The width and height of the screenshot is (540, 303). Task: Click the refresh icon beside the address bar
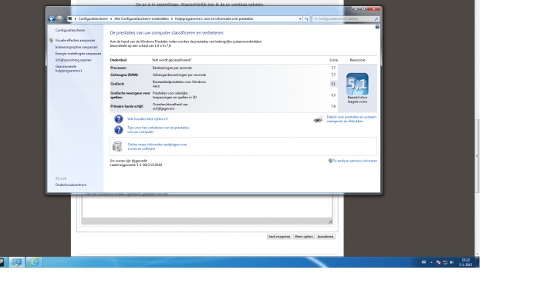pyautogui.click(x=306, y=19)
